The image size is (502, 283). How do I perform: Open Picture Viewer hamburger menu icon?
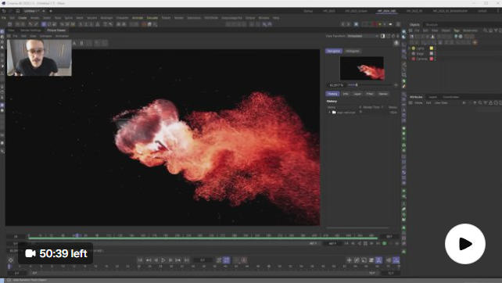(x=9, y=36)
